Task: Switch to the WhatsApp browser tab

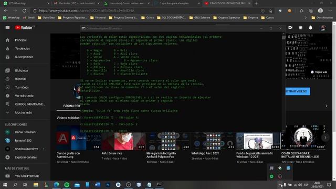Action: [26, 4]
